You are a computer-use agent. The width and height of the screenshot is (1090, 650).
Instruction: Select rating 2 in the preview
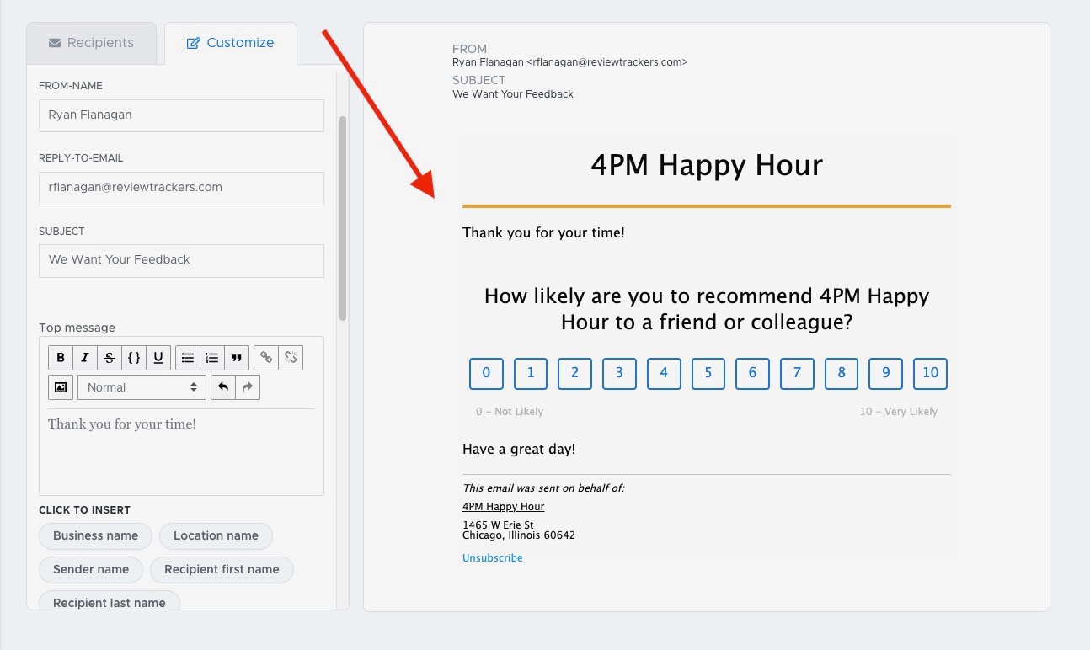(574, 373)
